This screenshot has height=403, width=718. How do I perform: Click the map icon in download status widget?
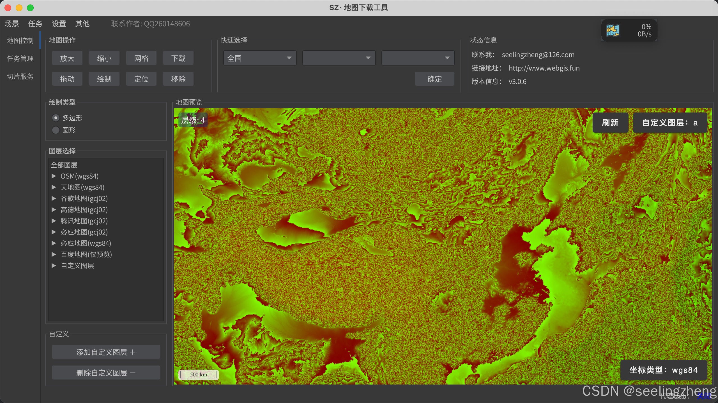point(613,30)
